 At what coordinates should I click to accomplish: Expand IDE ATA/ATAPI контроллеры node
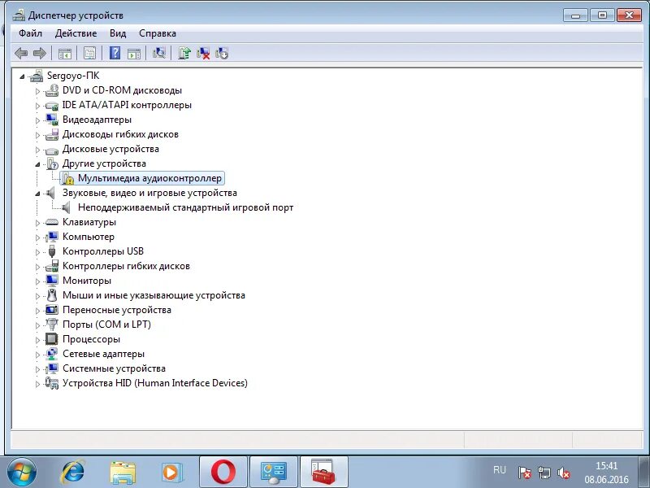point(37,106)
